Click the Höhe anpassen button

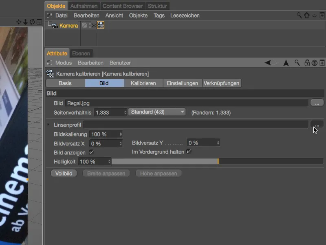coord(159,173)
